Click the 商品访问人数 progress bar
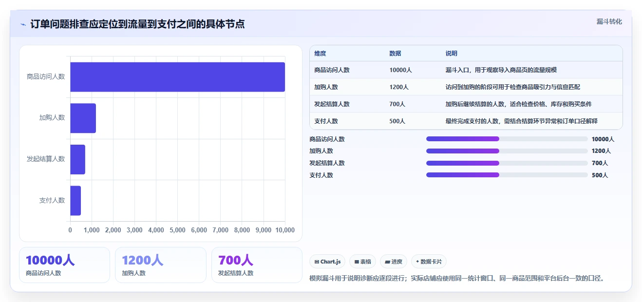Screen dimensions: 642x302 tap(507, 139)
